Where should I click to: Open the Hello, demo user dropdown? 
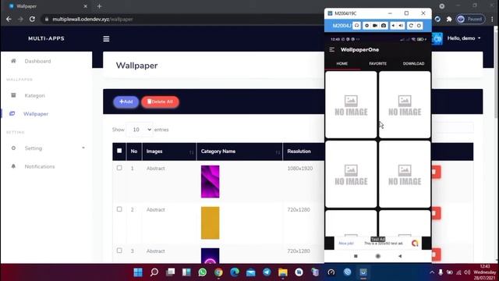click(464, 38)
